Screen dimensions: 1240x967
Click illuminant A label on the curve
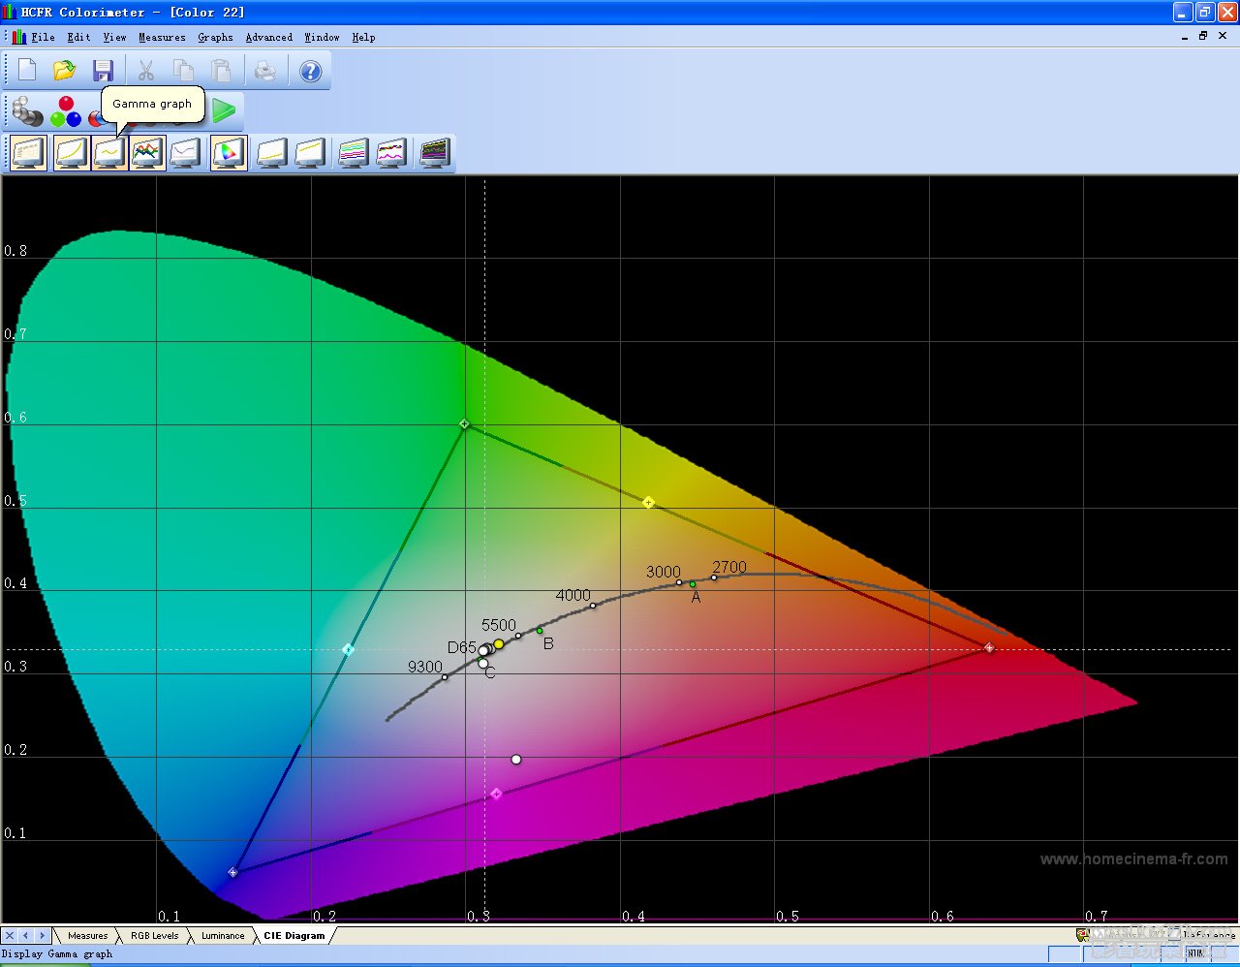tap(696, 598)
